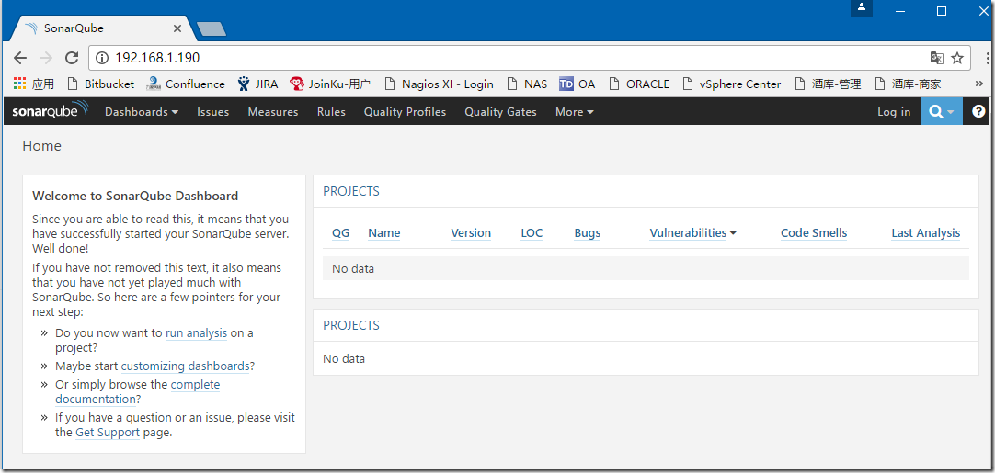The width and height of the screenshot is (995, 473).
Task: Open the 酒库-商家 bookmark
Action: pos(908,84)
